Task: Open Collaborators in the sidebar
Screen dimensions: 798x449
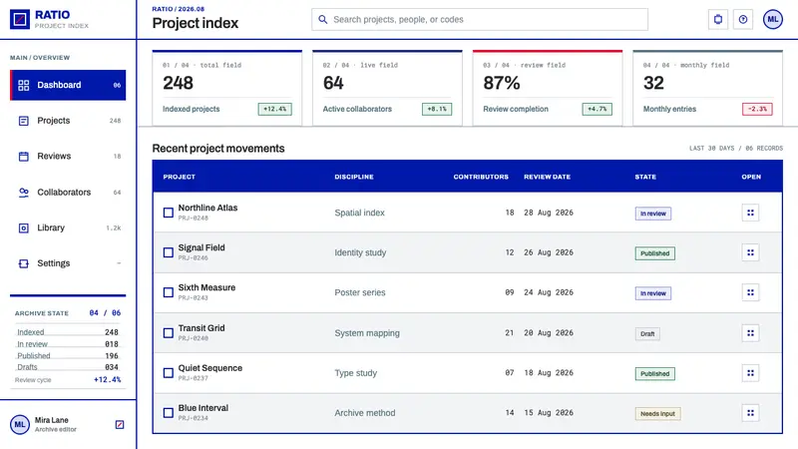Action: coord(68,193)
